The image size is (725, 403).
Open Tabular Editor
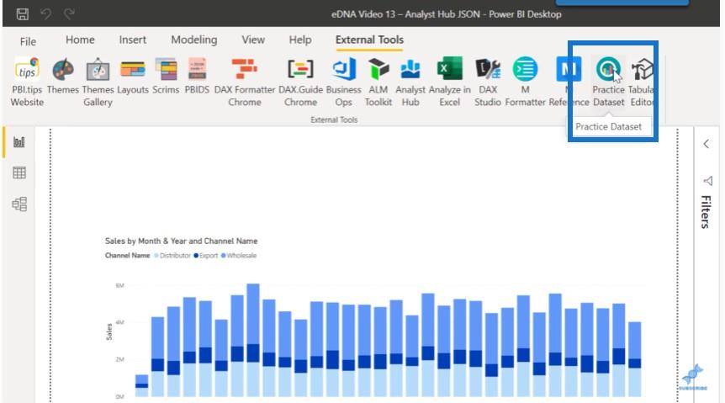click(643, 71)
